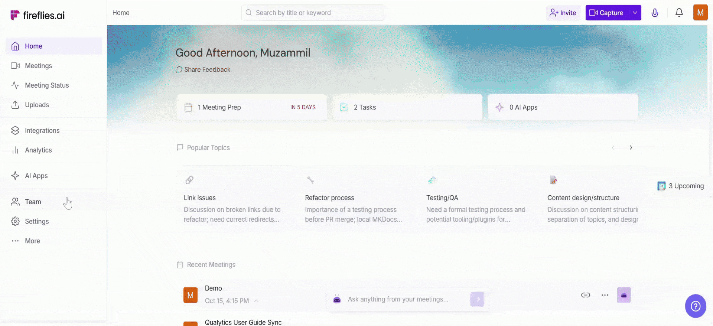
Task: Open Settings in sidebar
Action: pos(54,221)
